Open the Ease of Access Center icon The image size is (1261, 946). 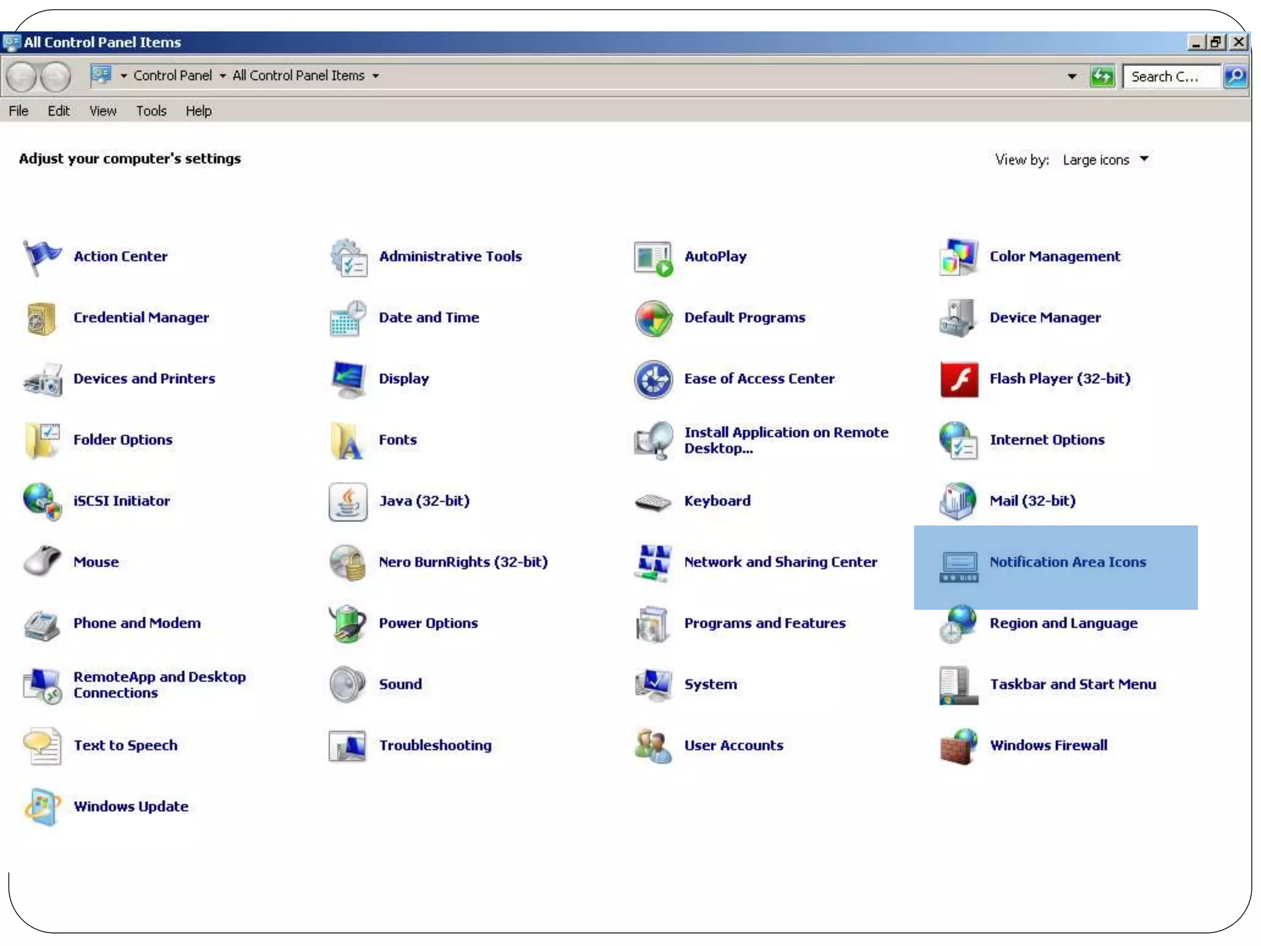pyautogui.click(x=653, y=379)
